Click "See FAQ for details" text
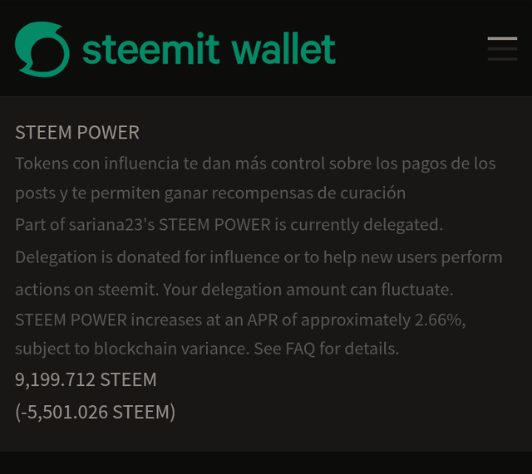 [327, 349]
